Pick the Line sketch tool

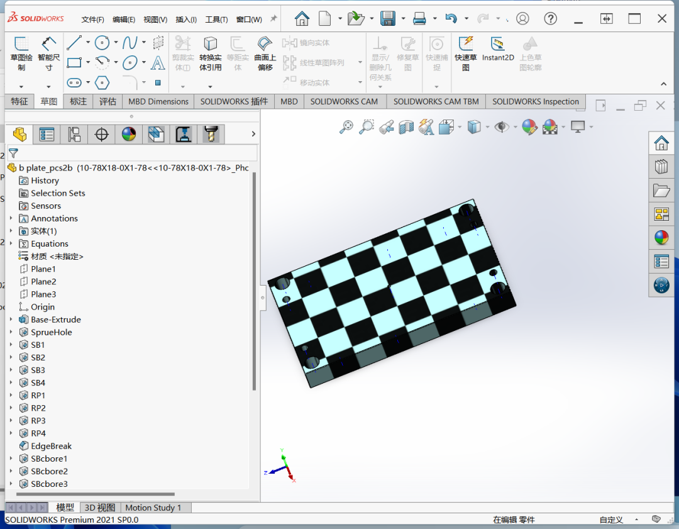click(x=74, y=43)
